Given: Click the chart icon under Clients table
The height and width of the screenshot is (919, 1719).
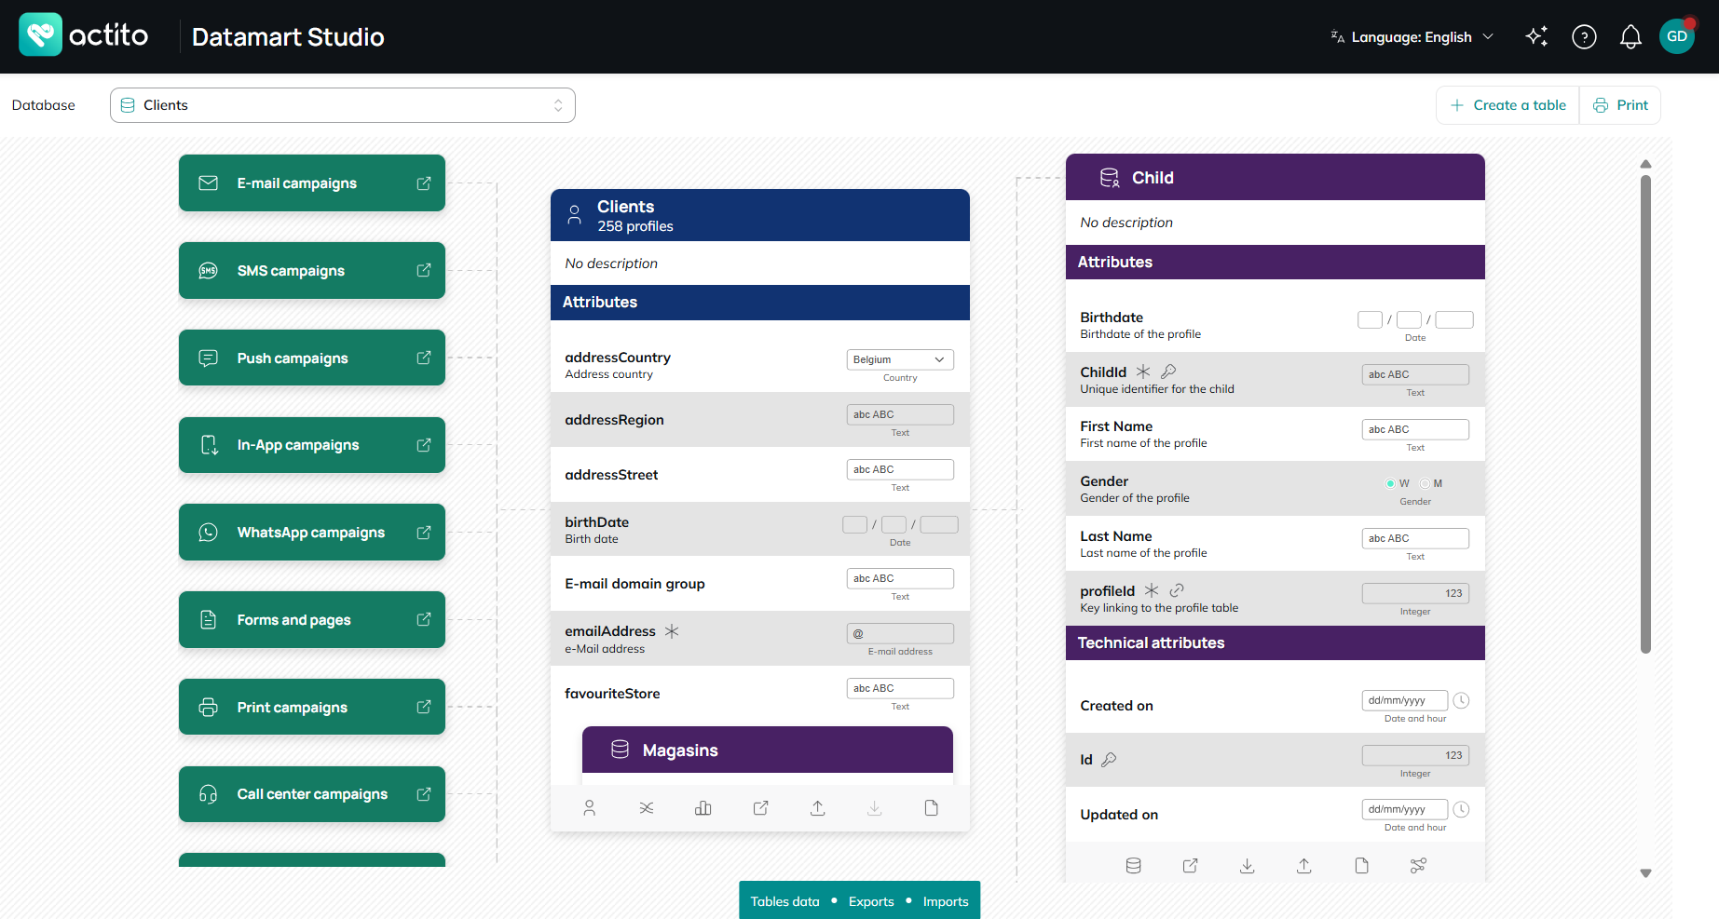Looking at the screenshot, I should coord(703,808).
